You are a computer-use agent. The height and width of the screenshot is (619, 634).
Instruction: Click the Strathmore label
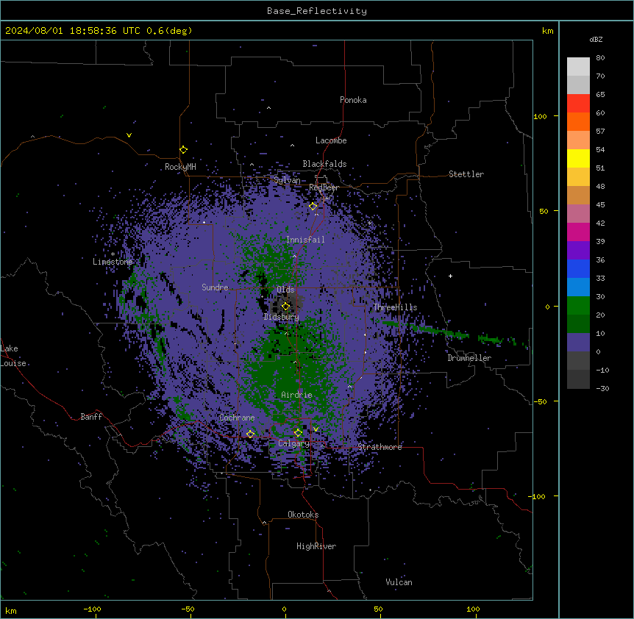(x=380, y=447)
